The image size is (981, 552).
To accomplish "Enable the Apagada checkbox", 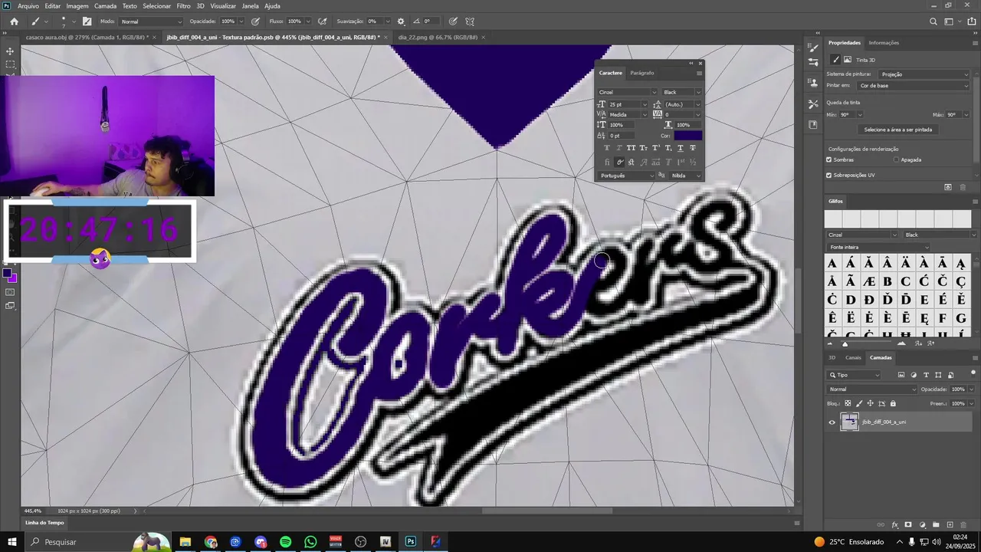I will (897, 159).
